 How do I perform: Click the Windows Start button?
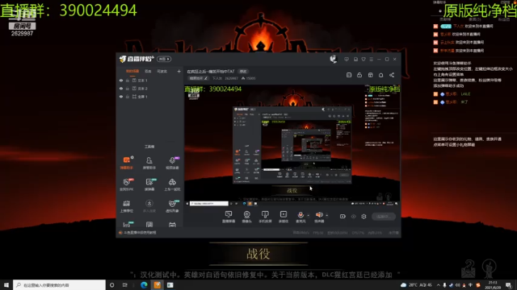pos(6,284)
